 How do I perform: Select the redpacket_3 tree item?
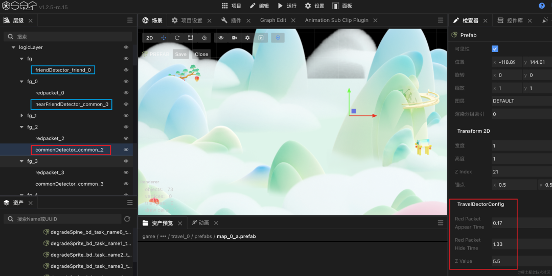click(50, 172)
